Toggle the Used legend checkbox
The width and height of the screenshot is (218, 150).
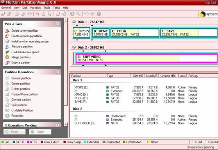click(193, 142)
